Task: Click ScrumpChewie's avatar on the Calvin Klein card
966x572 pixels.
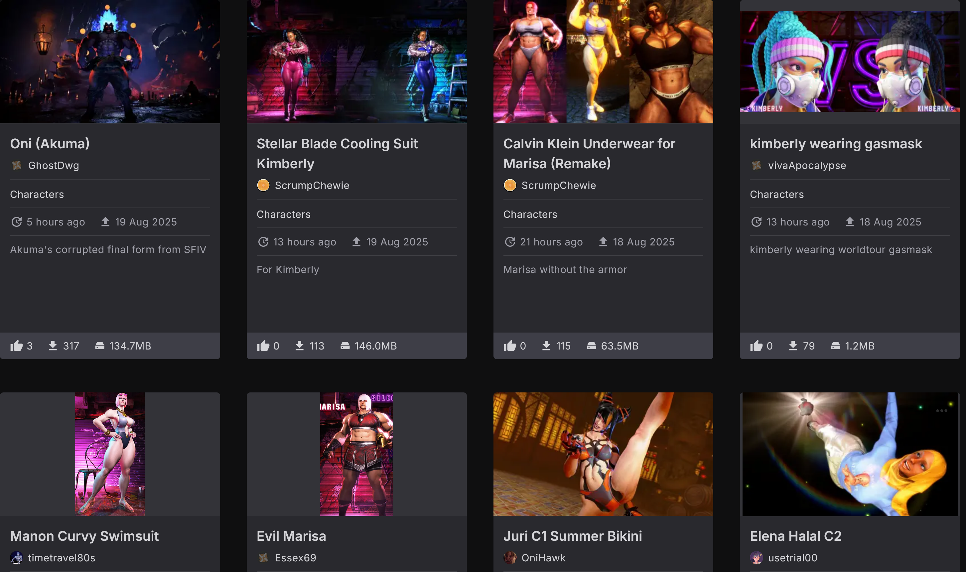Action: click(x=510, y=185)
